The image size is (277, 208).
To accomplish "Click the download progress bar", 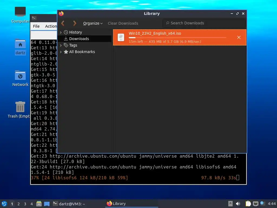I will tap(177, 38).
